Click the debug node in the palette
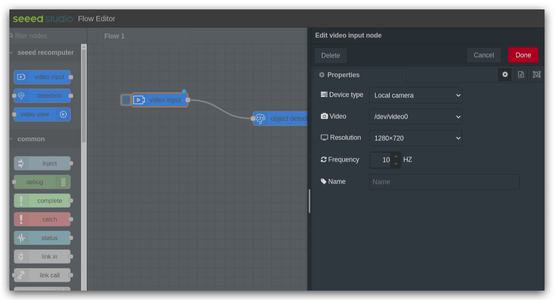Screen dimensions: 554x300 42,182
